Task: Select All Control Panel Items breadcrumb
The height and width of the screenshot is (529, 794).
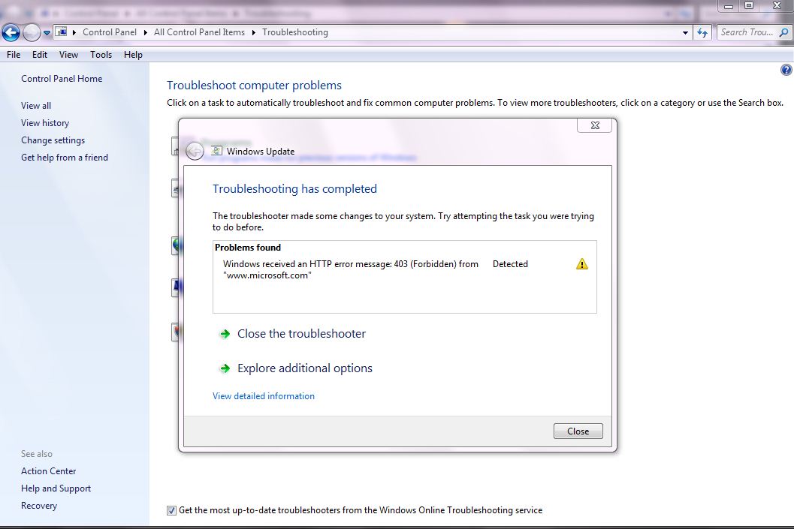Action: point(199,32)
